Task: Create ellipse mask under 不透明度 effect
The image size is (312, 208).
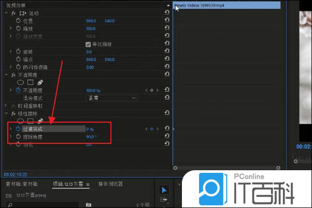Action: [21, 82]
